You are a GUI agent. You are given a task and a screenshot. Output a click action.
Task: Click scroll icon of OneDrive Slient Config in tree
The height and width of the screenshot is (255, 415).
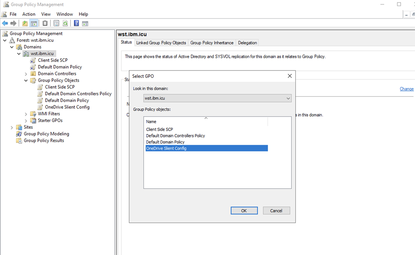(40, 107)
